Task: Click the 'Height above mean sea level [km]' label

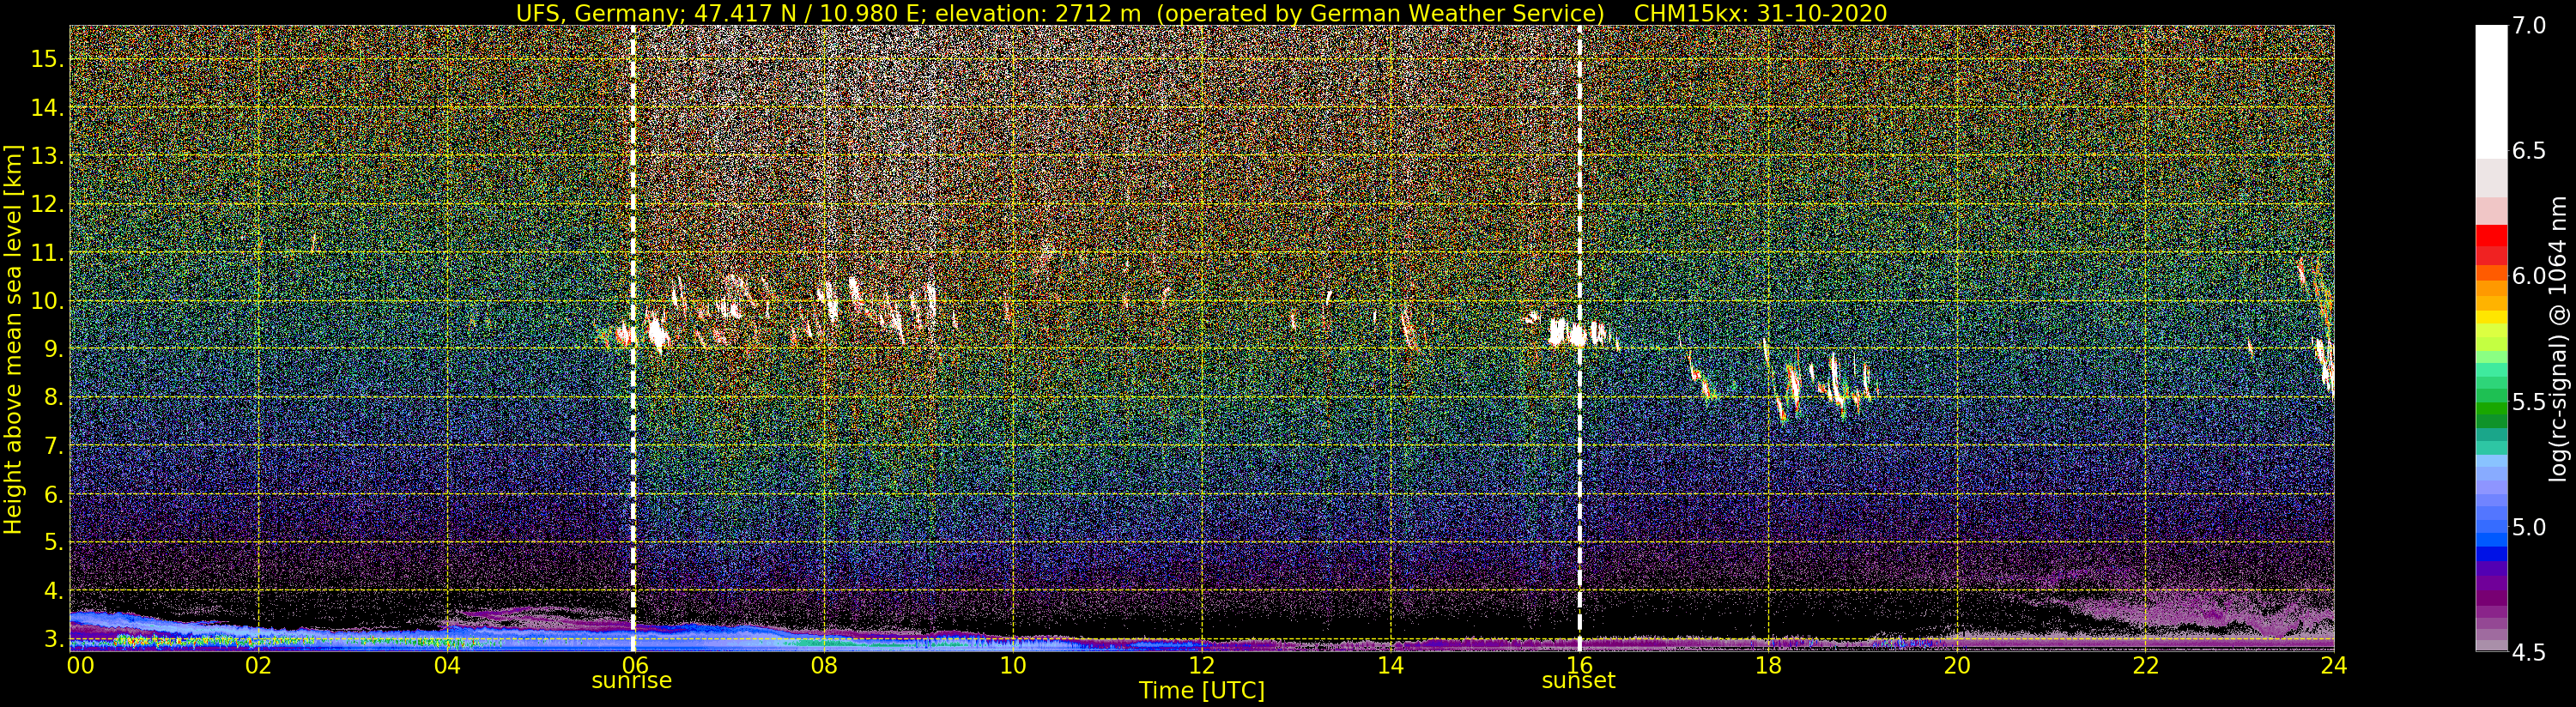Action: click(13, 339)
